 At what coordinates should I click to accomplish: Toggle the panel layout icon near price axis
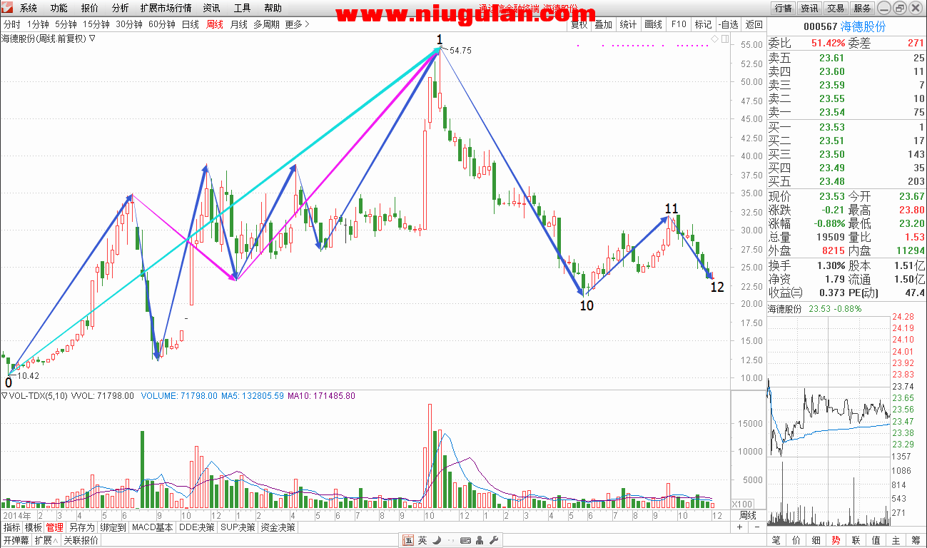(724, 39)
